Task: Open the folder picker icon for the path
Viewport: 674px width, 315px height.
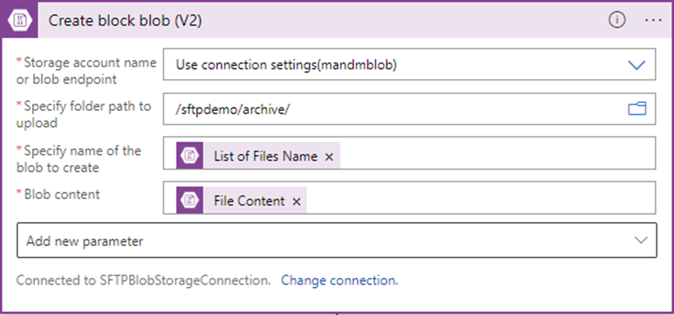Action: tap(637, 108)
